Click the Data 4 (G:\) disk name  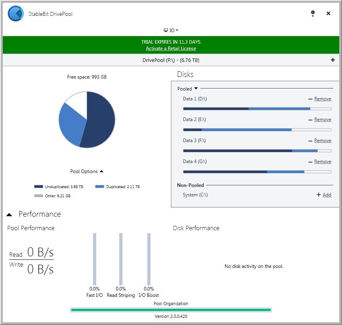coord(195,162)
